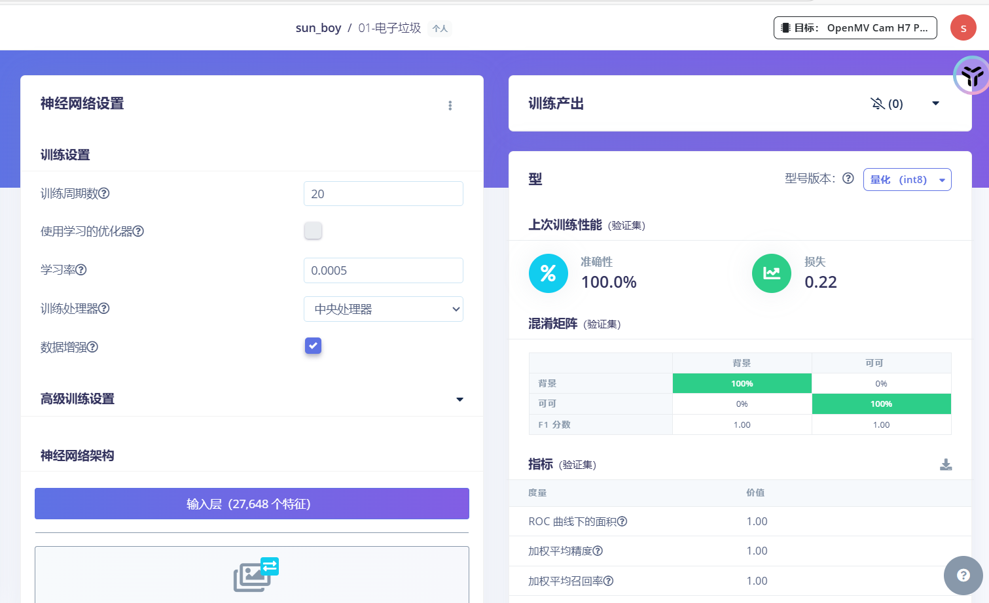Open 训练处理器 dropdown showing 中央处理器
This screenshot has width=989, height=603.
pyautogui.click(x=384, y=309)
